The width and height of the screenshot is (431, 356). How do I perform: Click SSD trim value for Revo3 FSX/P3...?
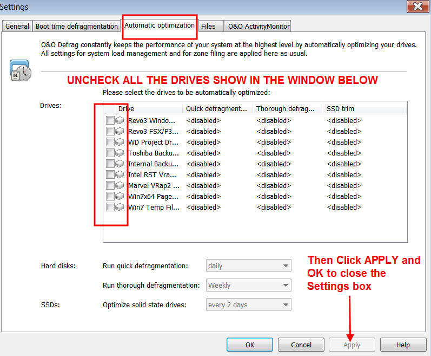(344, 131)
